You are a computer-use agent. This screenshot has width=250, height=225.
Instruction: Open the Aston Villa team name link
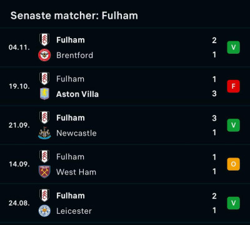77,94
